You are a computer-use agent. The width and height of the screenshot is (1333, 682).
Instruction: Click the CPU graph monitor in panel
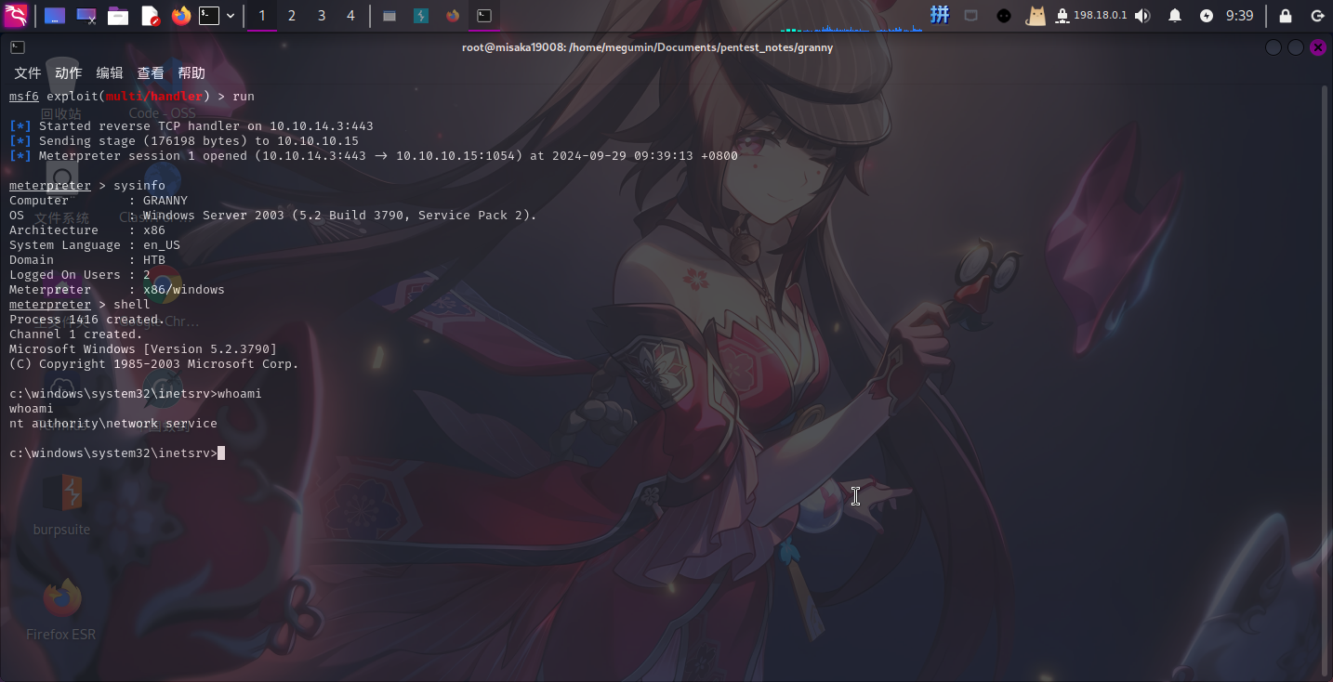(x=851, y=16)
